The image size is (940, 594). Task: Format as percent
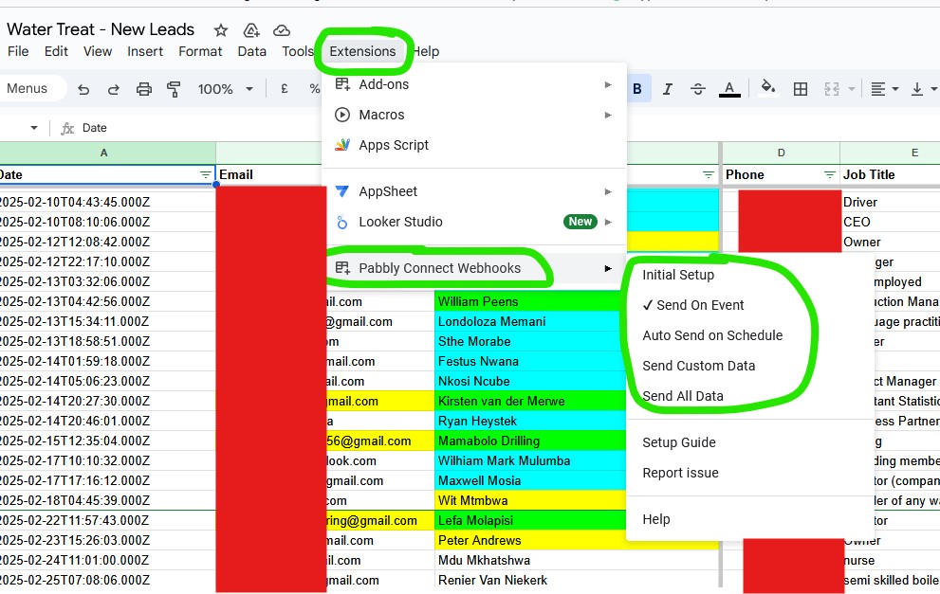pos(314,89)
